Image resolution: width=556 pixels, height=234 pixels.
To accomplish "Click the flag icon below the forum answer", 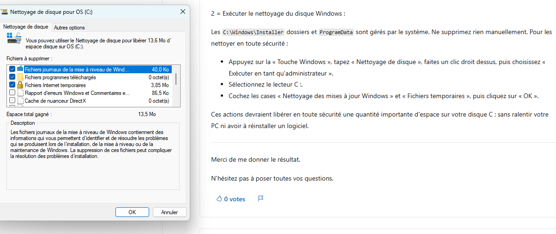I will point(260,199).
